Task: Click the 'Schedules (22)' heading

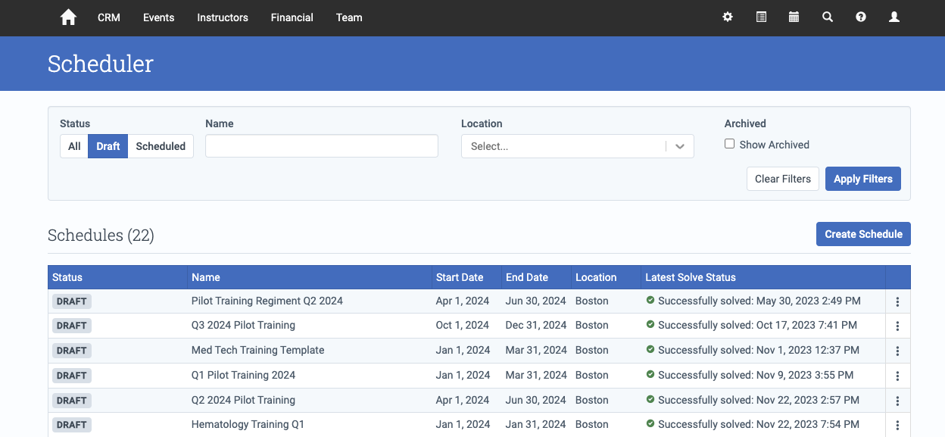Action: pyautogui.click(x=101, y=236)
